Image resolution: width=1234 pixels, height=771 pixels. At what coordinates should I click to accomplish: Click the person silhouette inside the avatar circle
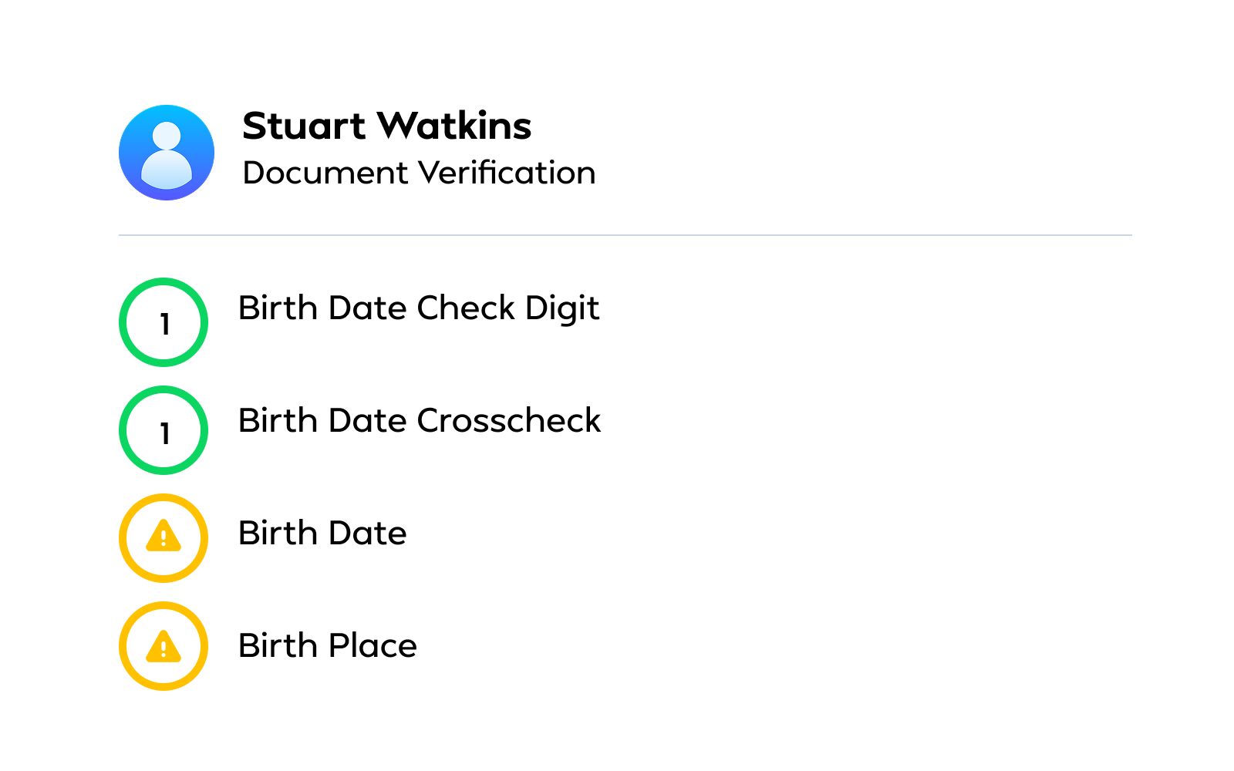[166, 153]
